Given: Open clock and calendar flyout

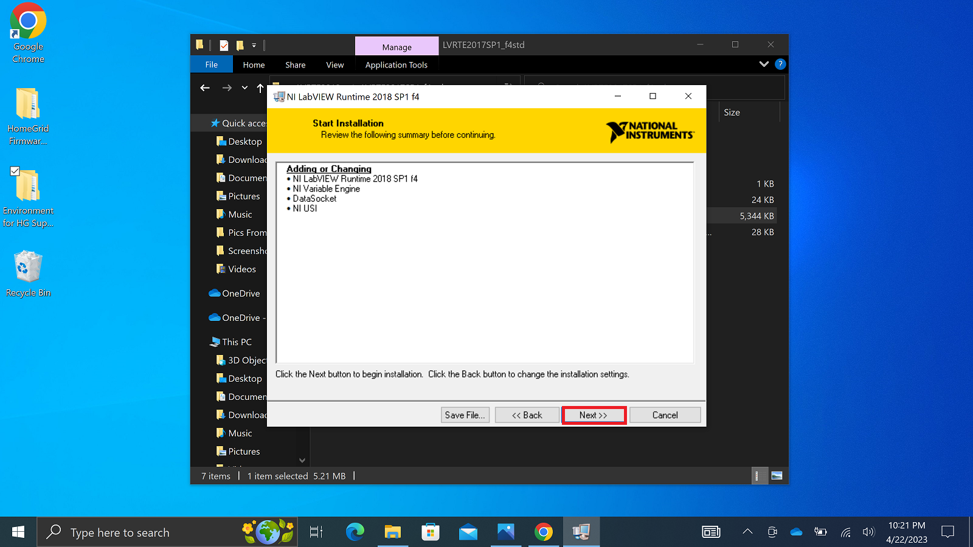Looking at the screenshot, I should click(907, 532).
